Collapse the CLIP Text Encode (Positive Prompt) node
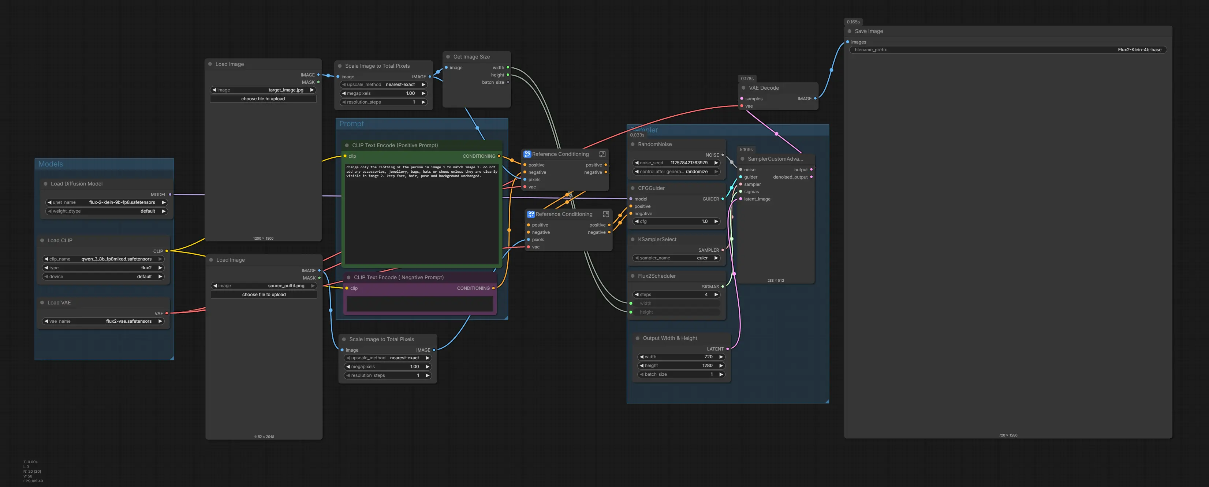1209x487 pixels. (347, 146)
